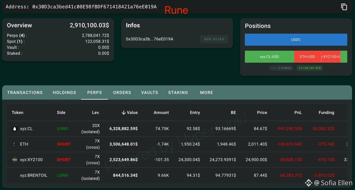355x190 pixels.
Task: Click the value 2,523,649.86$
Action: click(123, 160)
